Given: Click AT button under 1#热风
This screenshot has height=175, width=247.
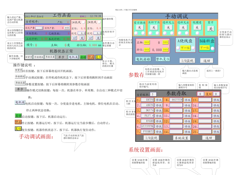Looking at the screenshot, I should pos(75,38).
